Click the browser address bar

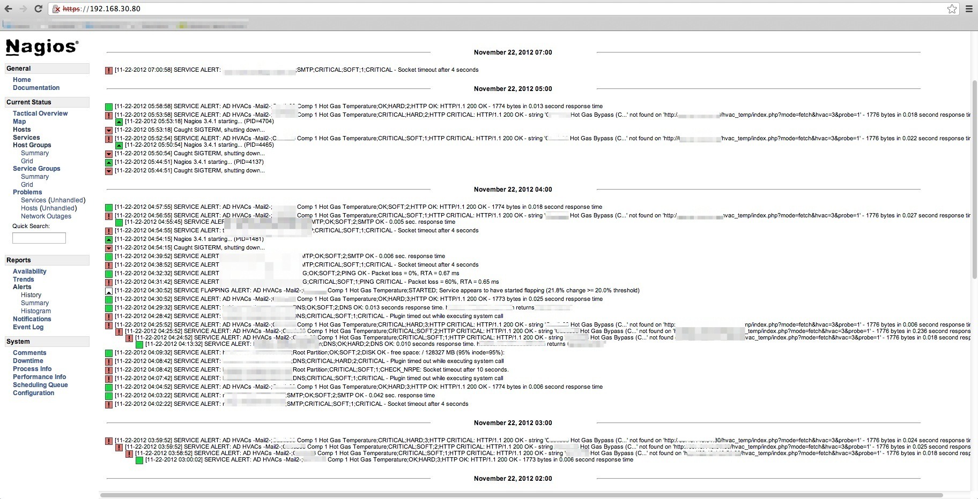click(483, 9)
